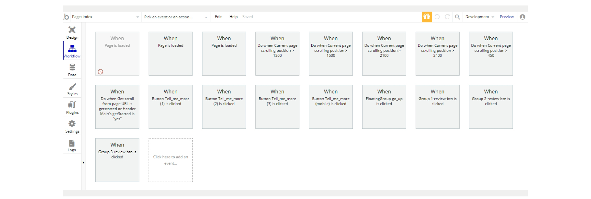The height and width of the screenshot is (199, 591).
Task: Go to Styles in sidebar
Action: 72,89
